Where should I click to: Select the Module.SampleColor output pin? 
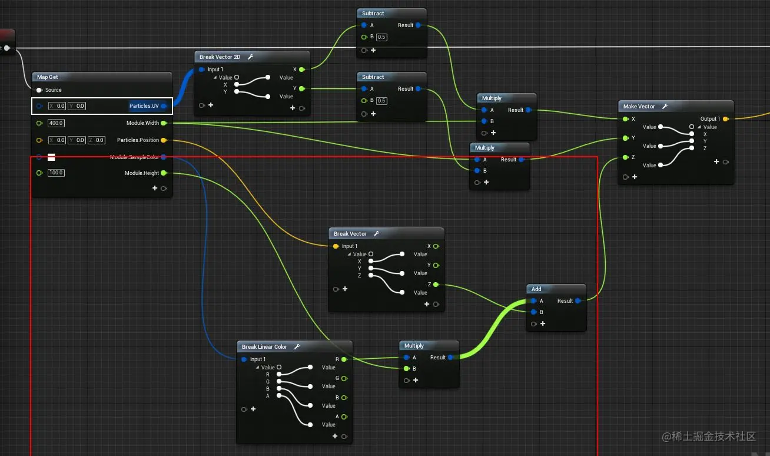pos(164,157)
